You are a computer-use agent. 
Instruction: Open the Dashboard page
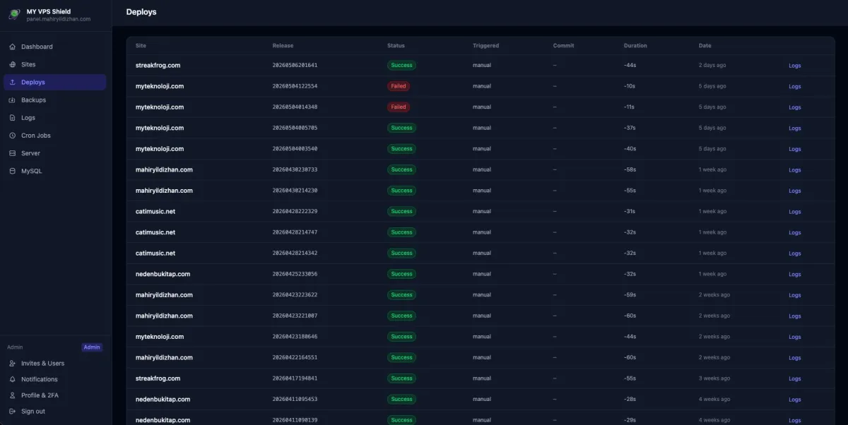pos(54,47)
